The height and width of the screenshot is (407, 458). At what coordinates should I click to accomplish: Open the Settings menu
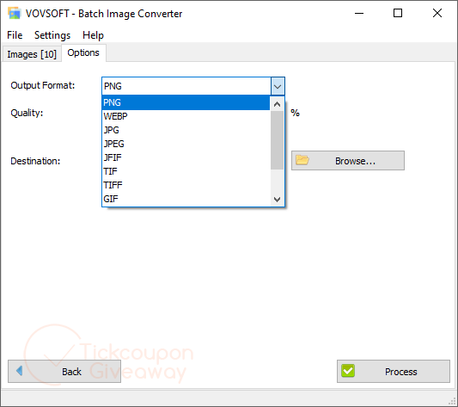point(52,35)
